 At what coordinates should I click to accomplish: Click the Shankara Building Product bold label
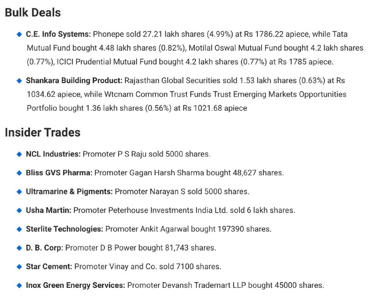pyautogui.click(x=74, y=81)
